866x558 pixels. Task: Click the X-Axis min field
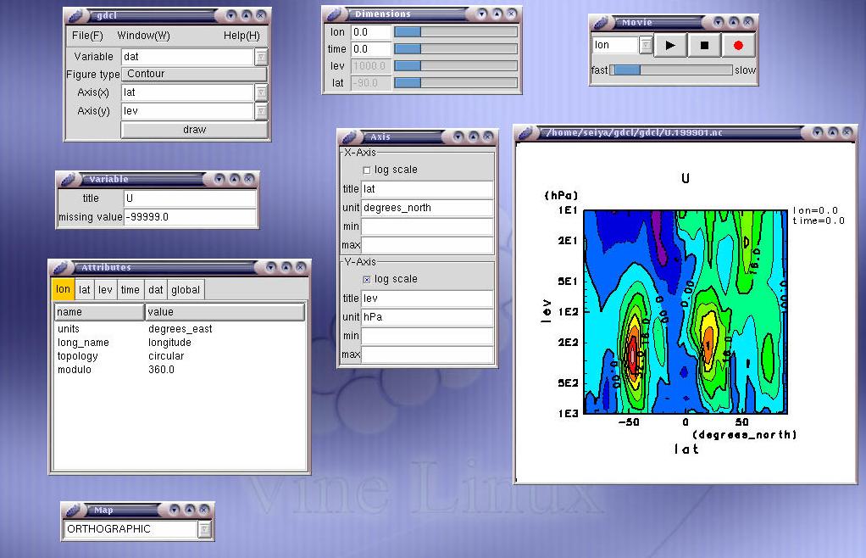[x=427, y=226]
